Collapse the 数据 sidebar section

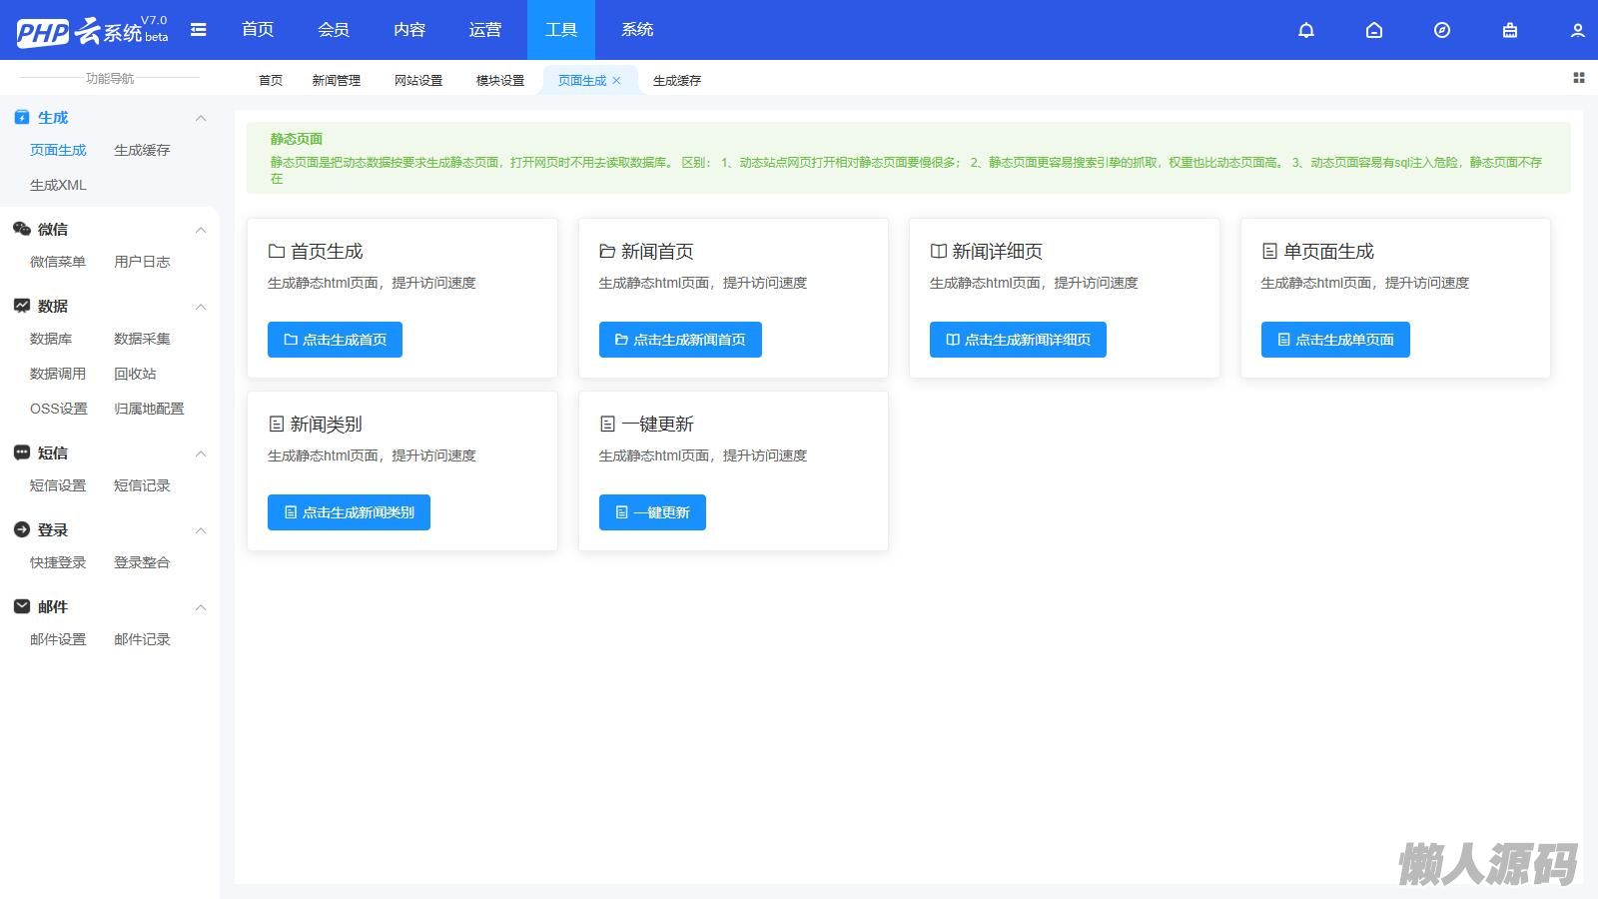[201, 307]
